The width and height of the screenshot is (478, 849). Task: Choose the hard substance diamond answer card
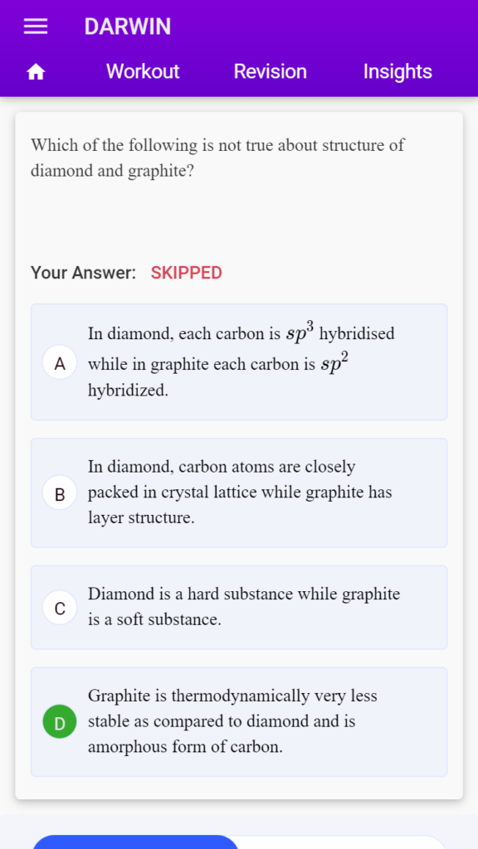pyautogui.click(x=239, y=608)
